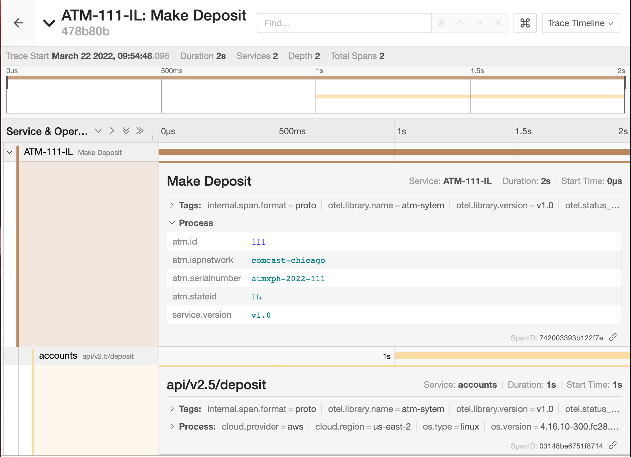Click the yellow accounts span bar
631x457 pixels.
click(512, 356)
